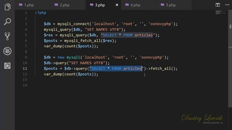The width and height of the screenshot is (232, 130).
Task: Open the Debug view
Action: 7,51
